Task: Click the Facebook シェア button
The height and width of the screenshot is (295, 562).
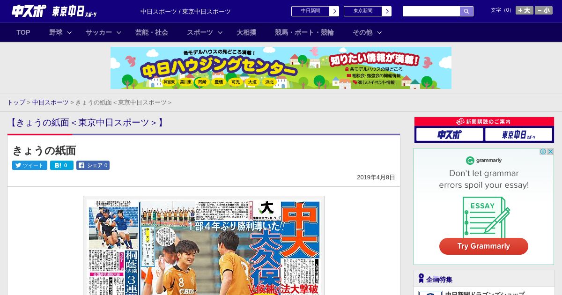Action: 93,165
